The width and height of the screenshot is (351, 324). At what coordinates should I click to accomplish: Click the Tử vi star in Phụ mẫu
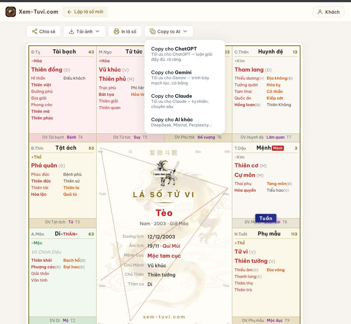point(241,252)
